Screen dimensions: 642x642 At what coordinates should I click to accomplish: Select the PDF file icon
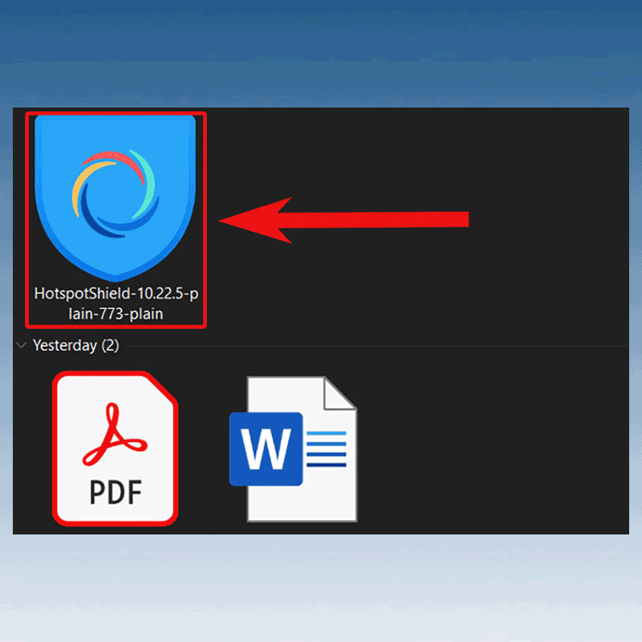[116, 448]
